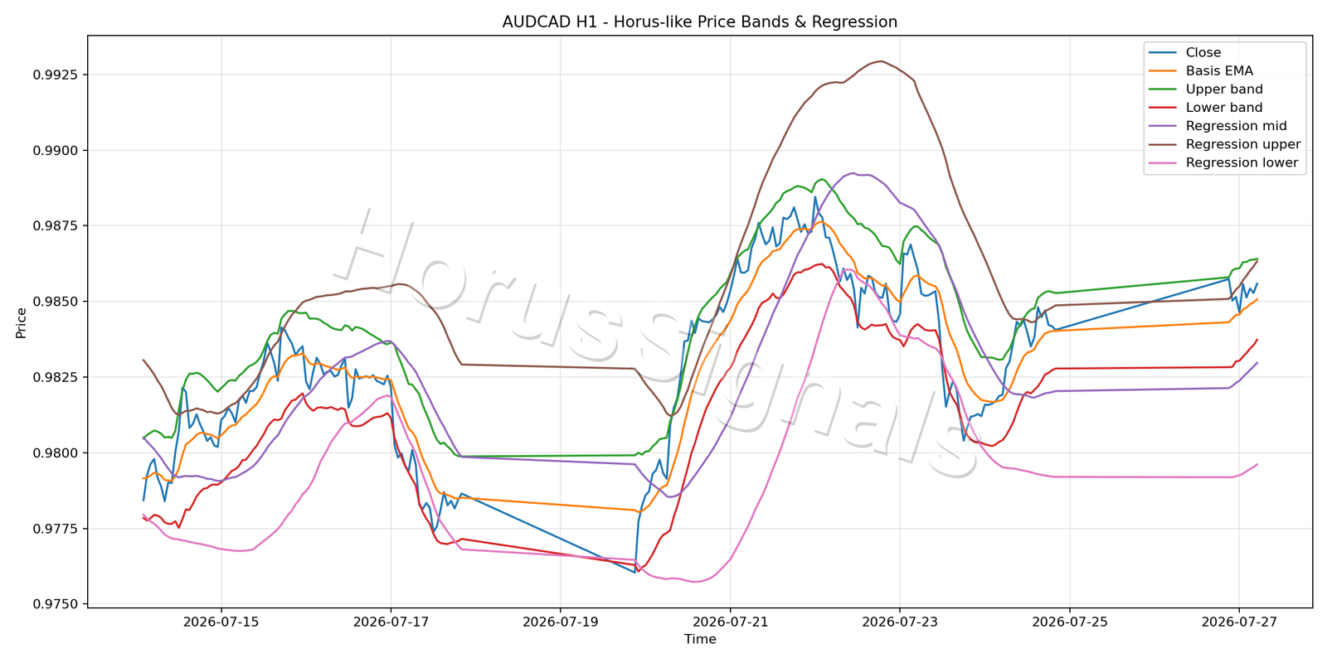Click the 2026-07-25 x-axis date label
This screenshot has width=1327, height=663.
point(1070,622)
